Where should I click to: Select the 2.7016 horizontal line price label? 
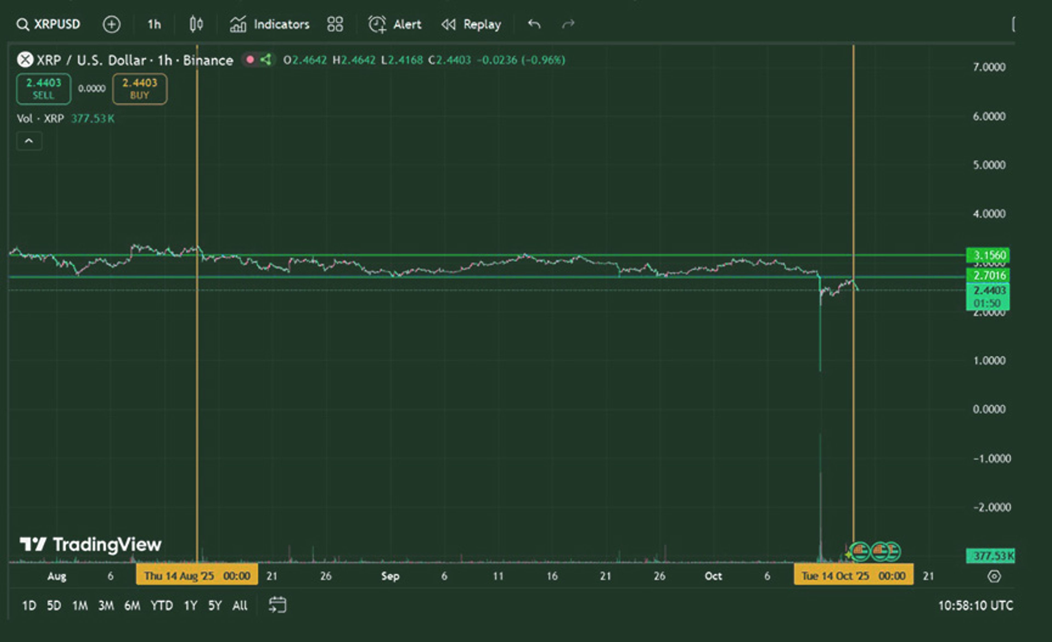coord(988,275)
